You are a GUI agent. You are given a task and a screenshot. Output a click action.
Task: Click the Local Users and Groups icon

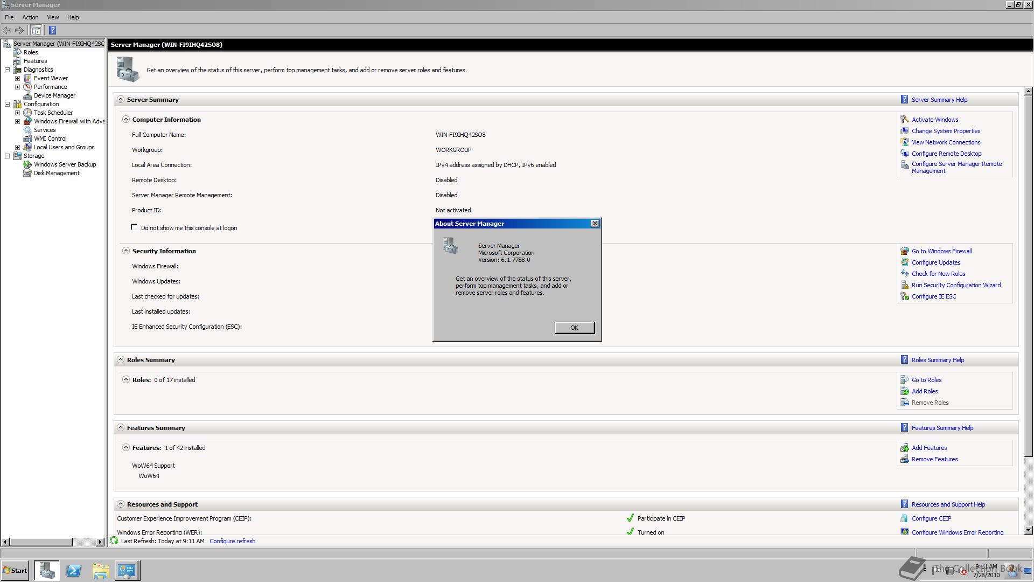tap(27, 147)
